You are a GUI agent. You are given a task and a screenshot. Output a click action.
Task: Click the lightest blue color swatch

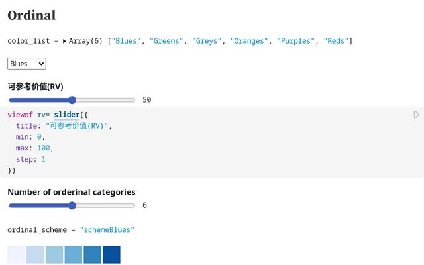pyautogui.click(x=16, y=254)
